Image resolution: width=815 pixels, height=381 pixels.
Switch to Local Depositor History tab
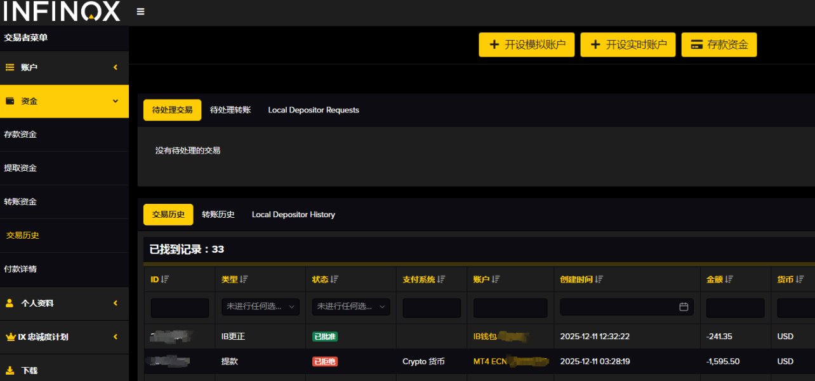293,215
